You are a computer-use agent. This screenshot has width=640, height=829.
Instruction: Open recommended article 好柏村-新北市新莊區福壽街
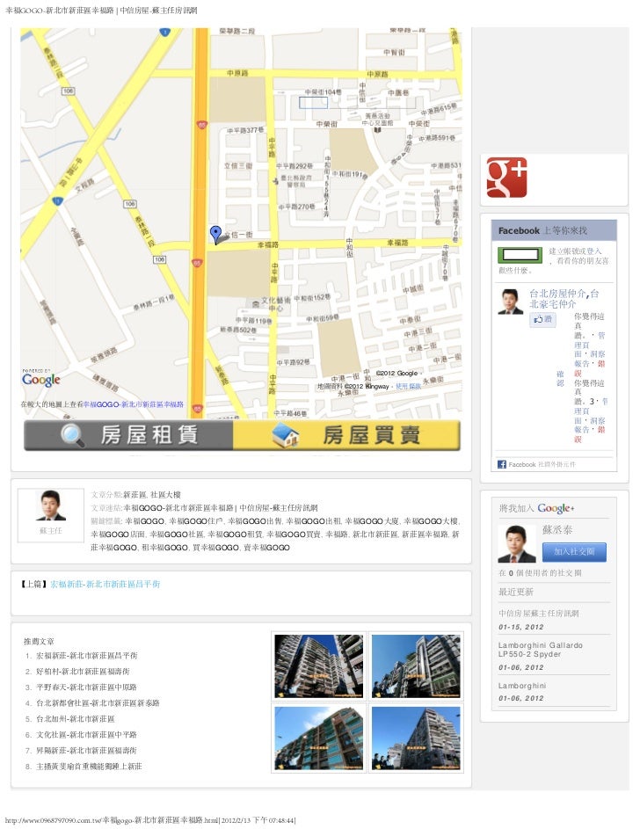point(83,672)
